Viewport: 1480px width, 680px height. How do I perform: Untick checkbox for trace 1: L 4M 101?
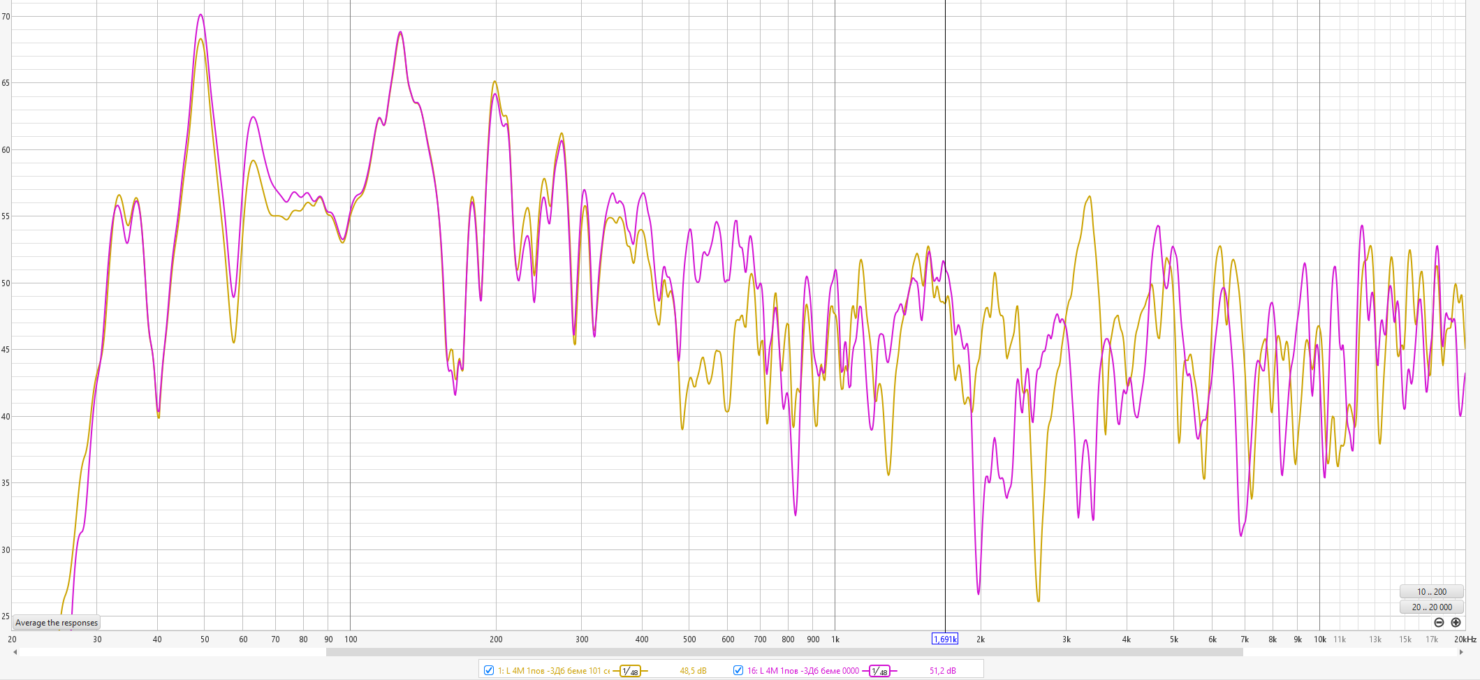coord(489,670)
